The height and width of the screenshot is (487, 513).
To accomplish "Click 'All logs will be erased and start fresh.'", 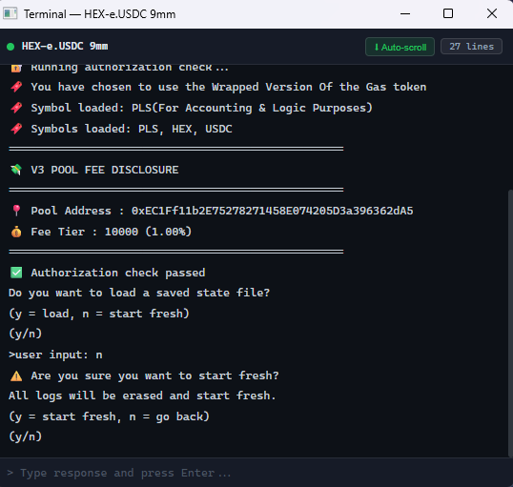I will tap(142, 396).
